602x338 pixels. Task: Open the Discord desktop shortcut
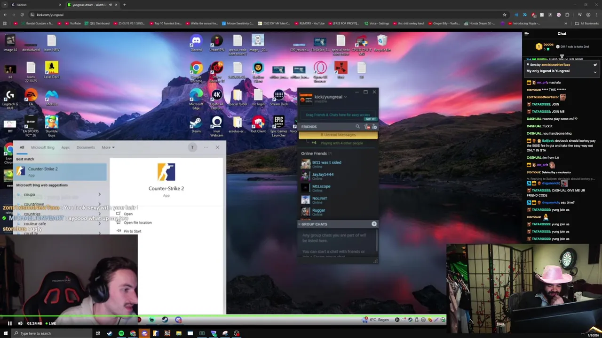196,43
